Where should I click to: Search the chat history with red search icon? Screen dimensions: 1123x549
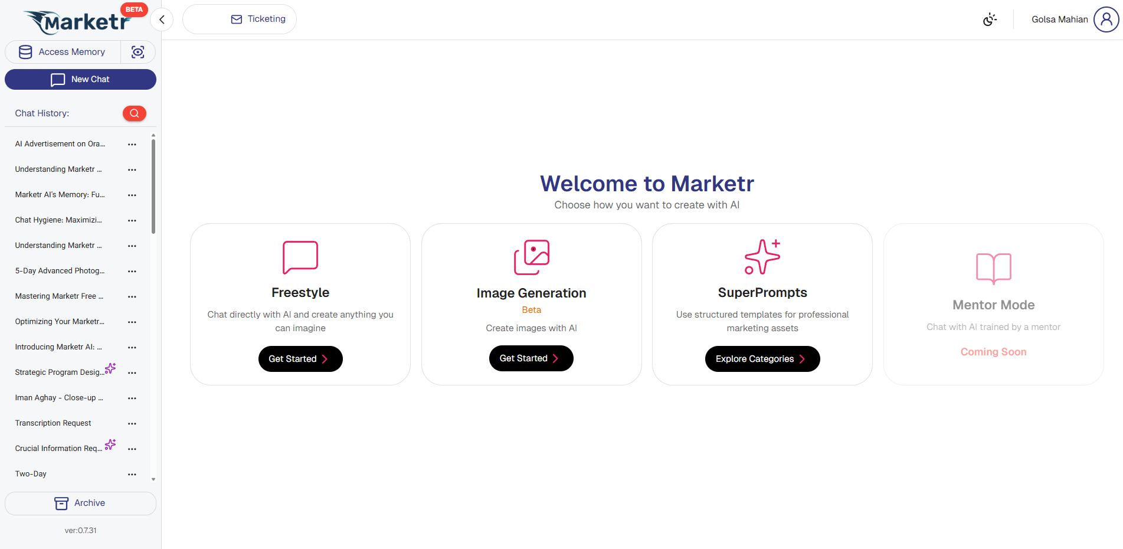point(135,113)
